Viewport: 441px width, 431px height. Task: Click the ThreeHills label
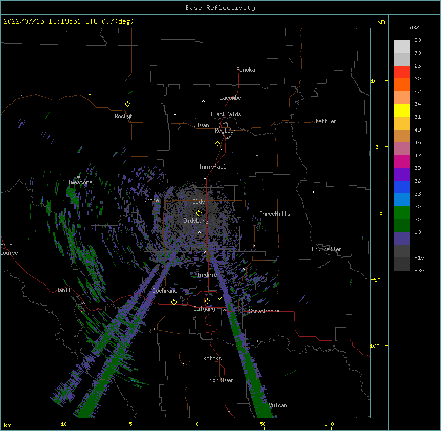275,214
